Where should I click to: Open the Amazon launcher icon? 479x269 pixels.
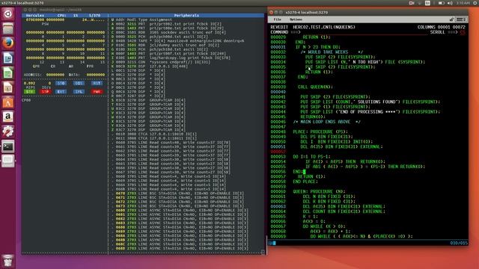[8, 117]
